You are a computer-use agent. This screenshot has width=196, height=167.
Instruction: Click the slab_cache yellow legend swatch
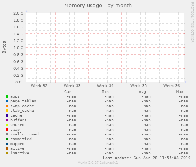coord(7,111)
